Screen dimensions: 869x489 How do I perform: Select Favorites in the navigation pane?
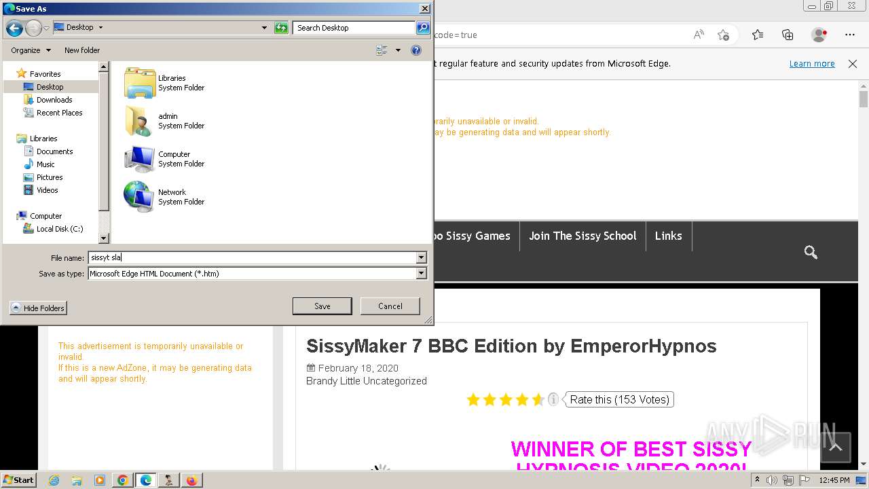coord(45,74)
